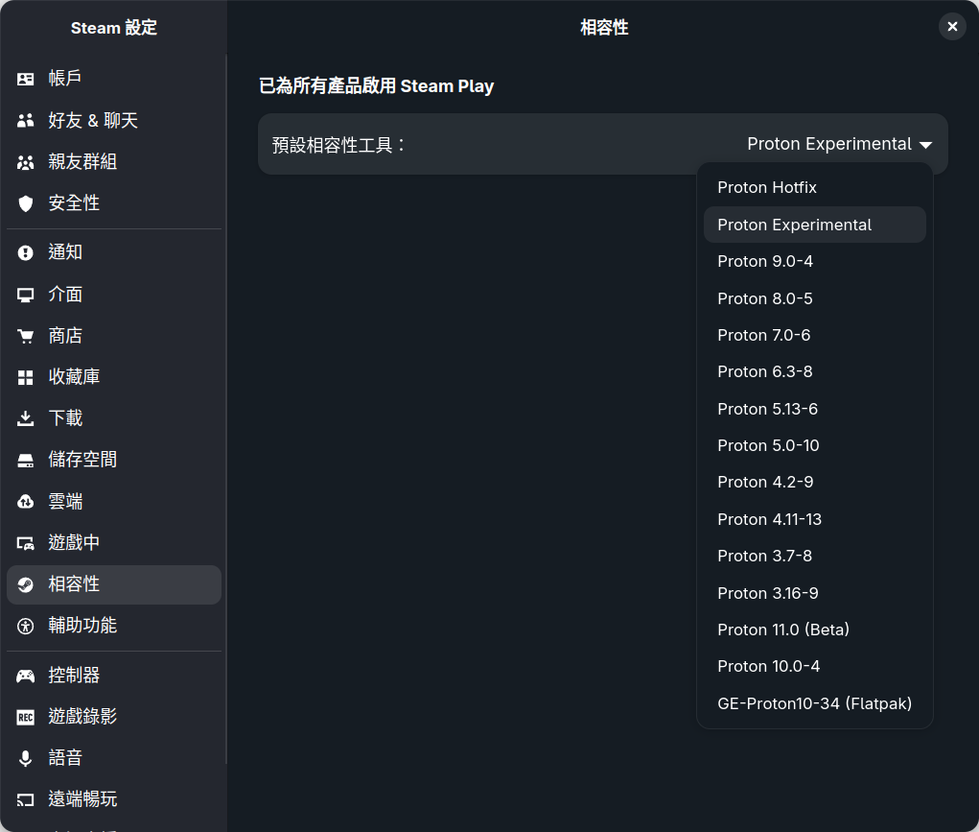The width and height of the screenshot is (979, 832).
Task: Click the 雲端 cloud icon
Action: click(x=26, y=501)
